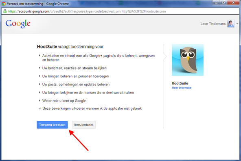Decline with Nee, bedankt button
Screen dimensions: 241x161
pos(84,125)
